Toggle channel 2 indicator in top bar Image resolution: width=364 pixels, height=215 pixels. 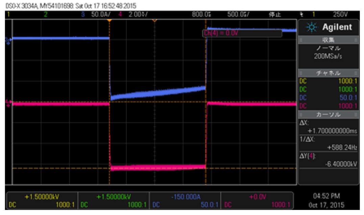(x=46, y=15)
